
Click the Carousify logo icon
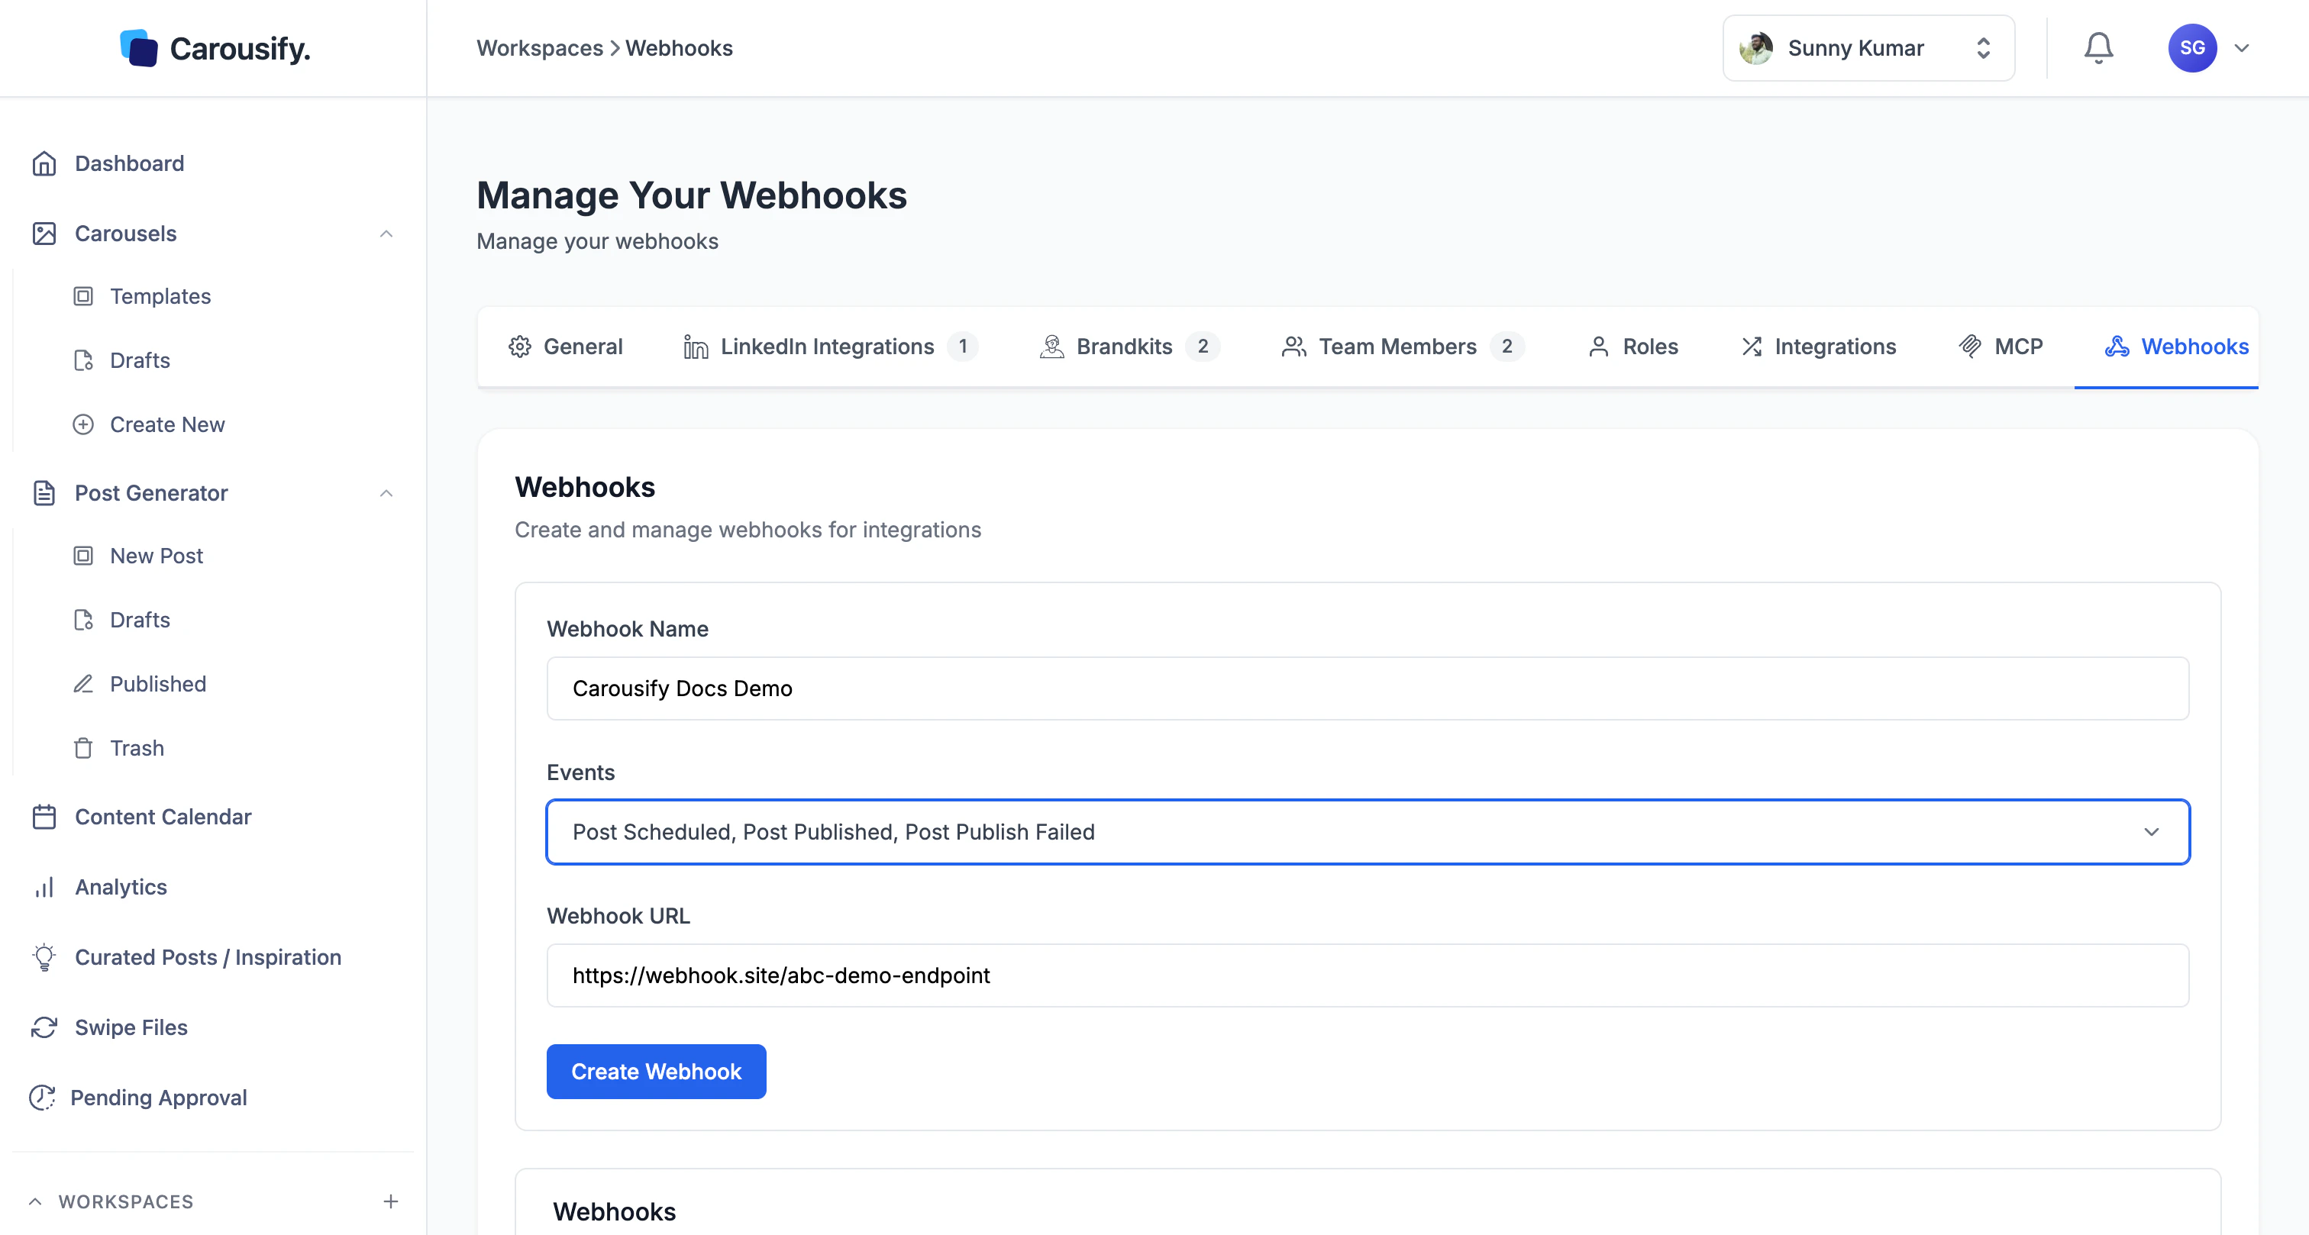(x=139, y=48)
